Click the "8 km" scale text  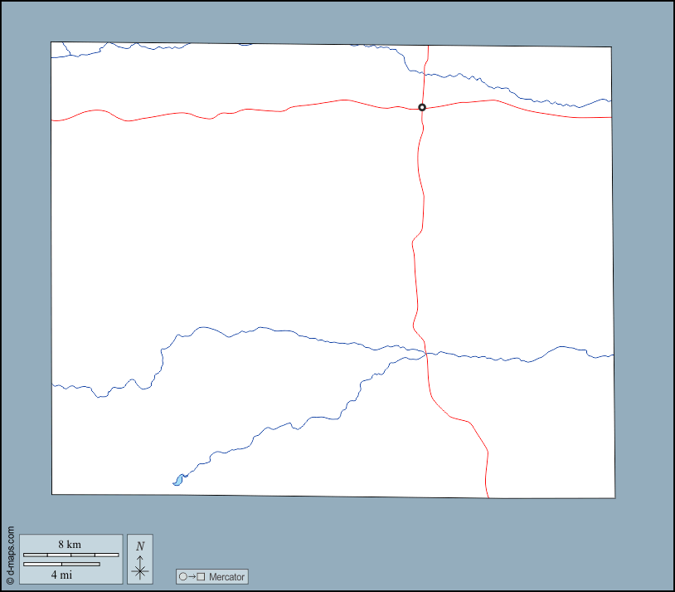70,545
